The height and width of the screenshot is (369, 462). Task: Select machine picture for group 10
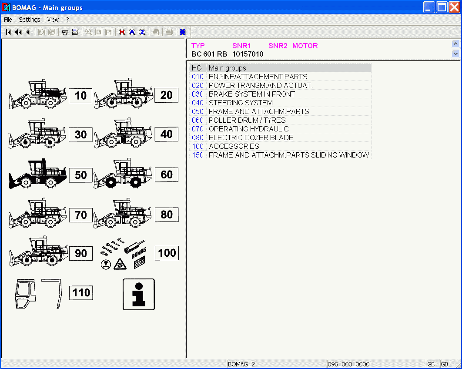coord(37,94)
